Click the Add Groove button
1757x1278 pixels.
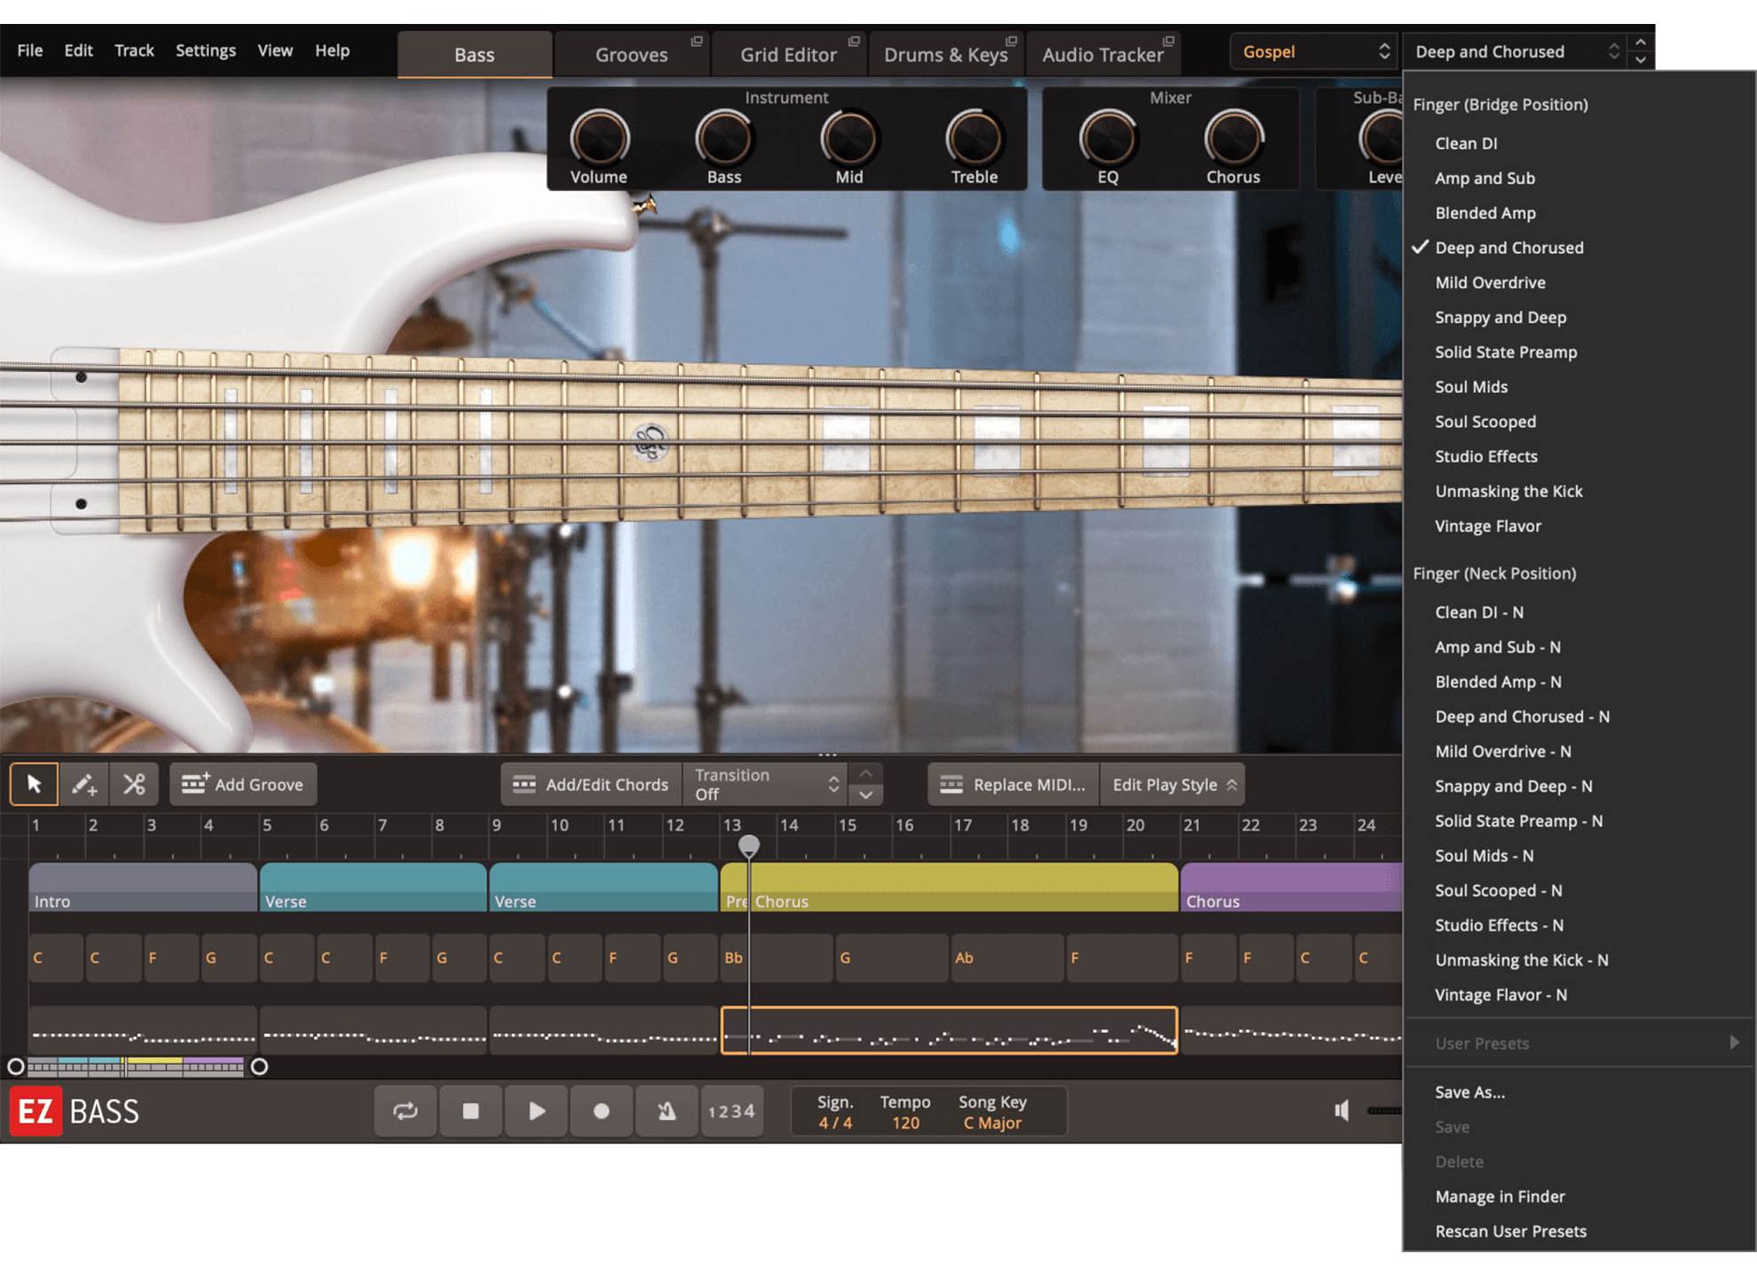pos(243,784)
